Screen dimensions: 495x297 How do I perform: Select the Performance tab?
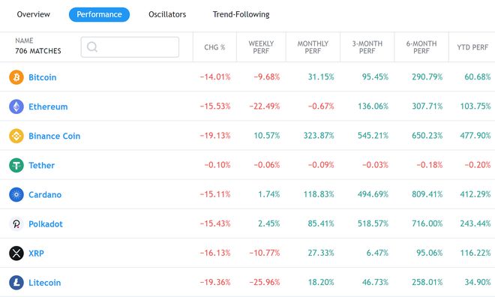click(99, 14)
